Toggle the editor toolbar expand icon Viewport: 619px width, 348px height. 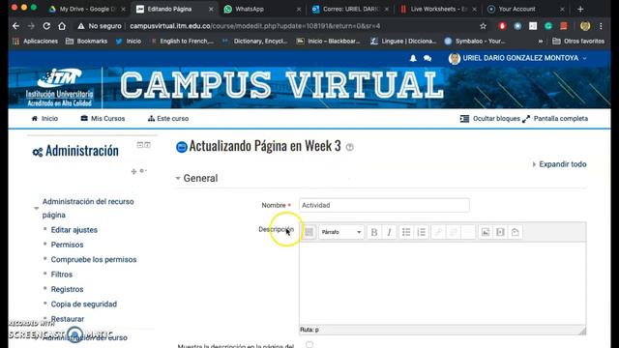[x=309, y=232]
